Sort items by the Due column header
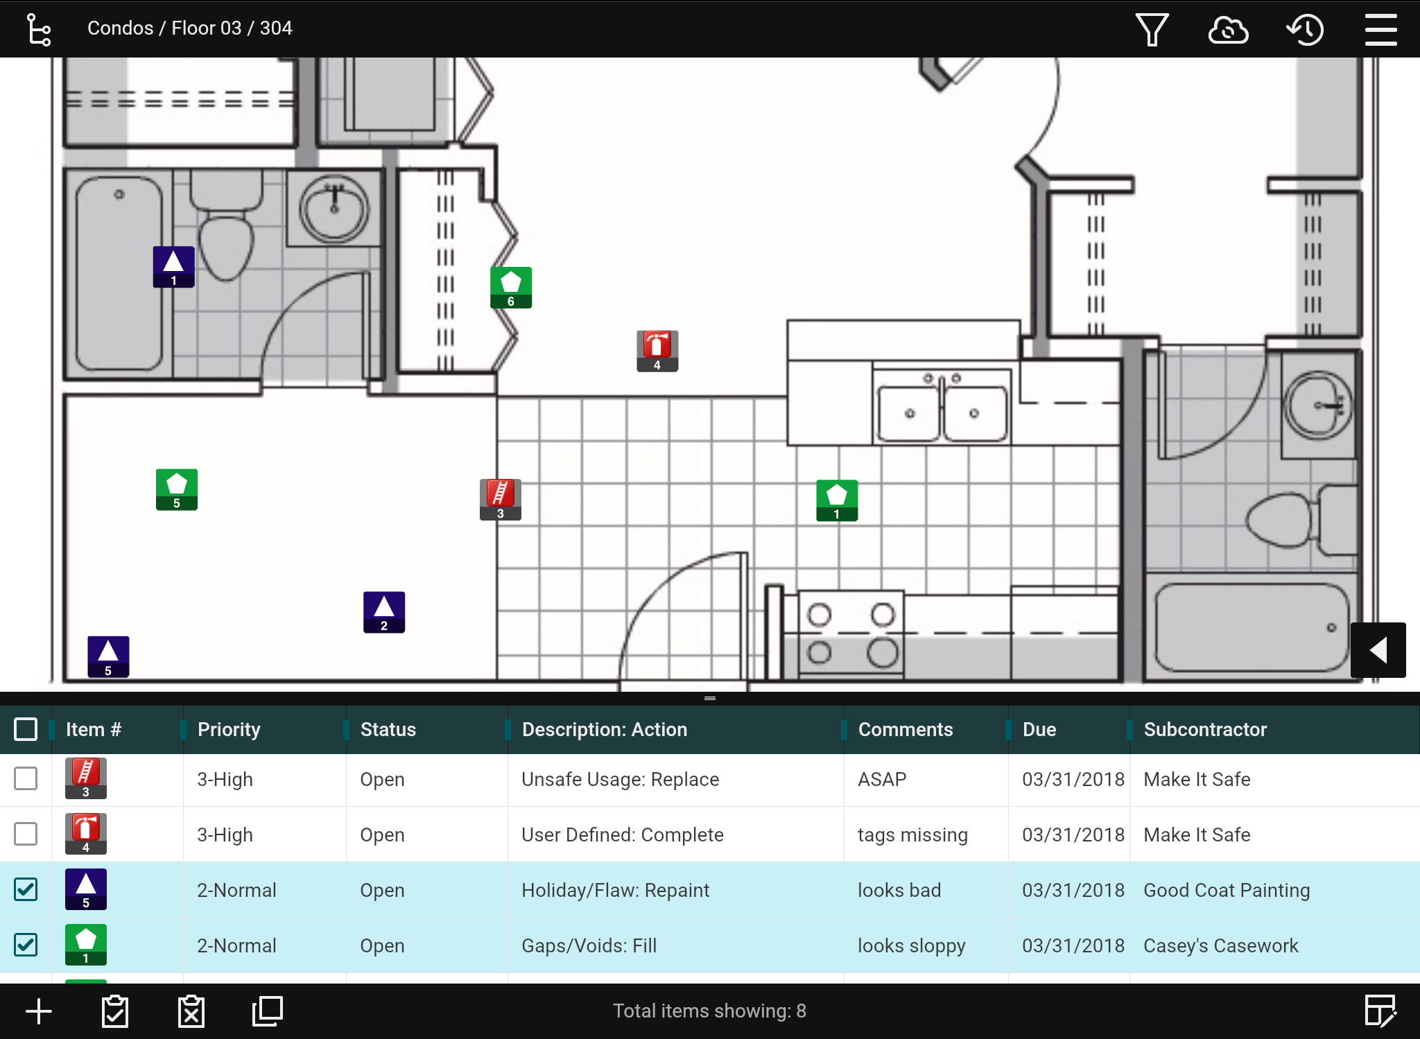The height and width of the screenshot is (1039, 1420). [1039, 729]
